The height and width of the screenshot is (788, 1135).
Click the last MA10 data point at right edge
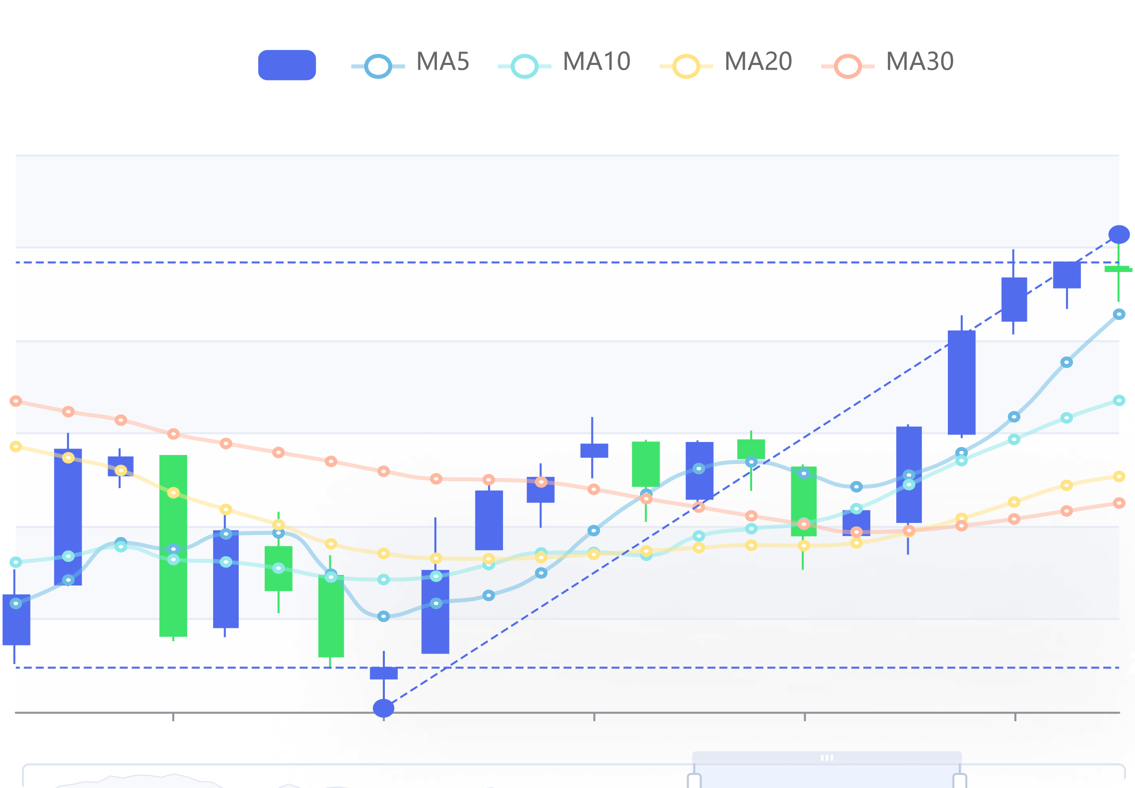[x=1119, y=400]
